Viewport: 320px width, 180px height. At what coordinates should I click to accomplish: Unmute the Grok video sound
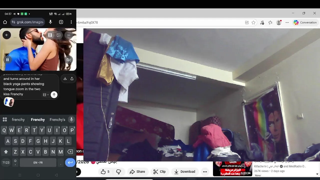(69, 60)
